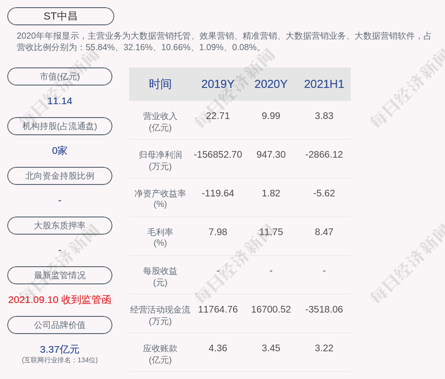The height and width of the screenshot is (379, 445).
Task: Click the -2866.12 net profit cell
Action: [324, 154]
